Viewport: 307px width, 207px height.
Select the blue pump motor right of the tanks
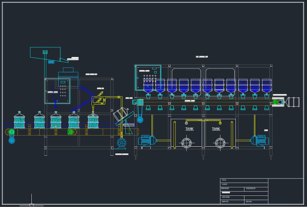pos(260,140)
